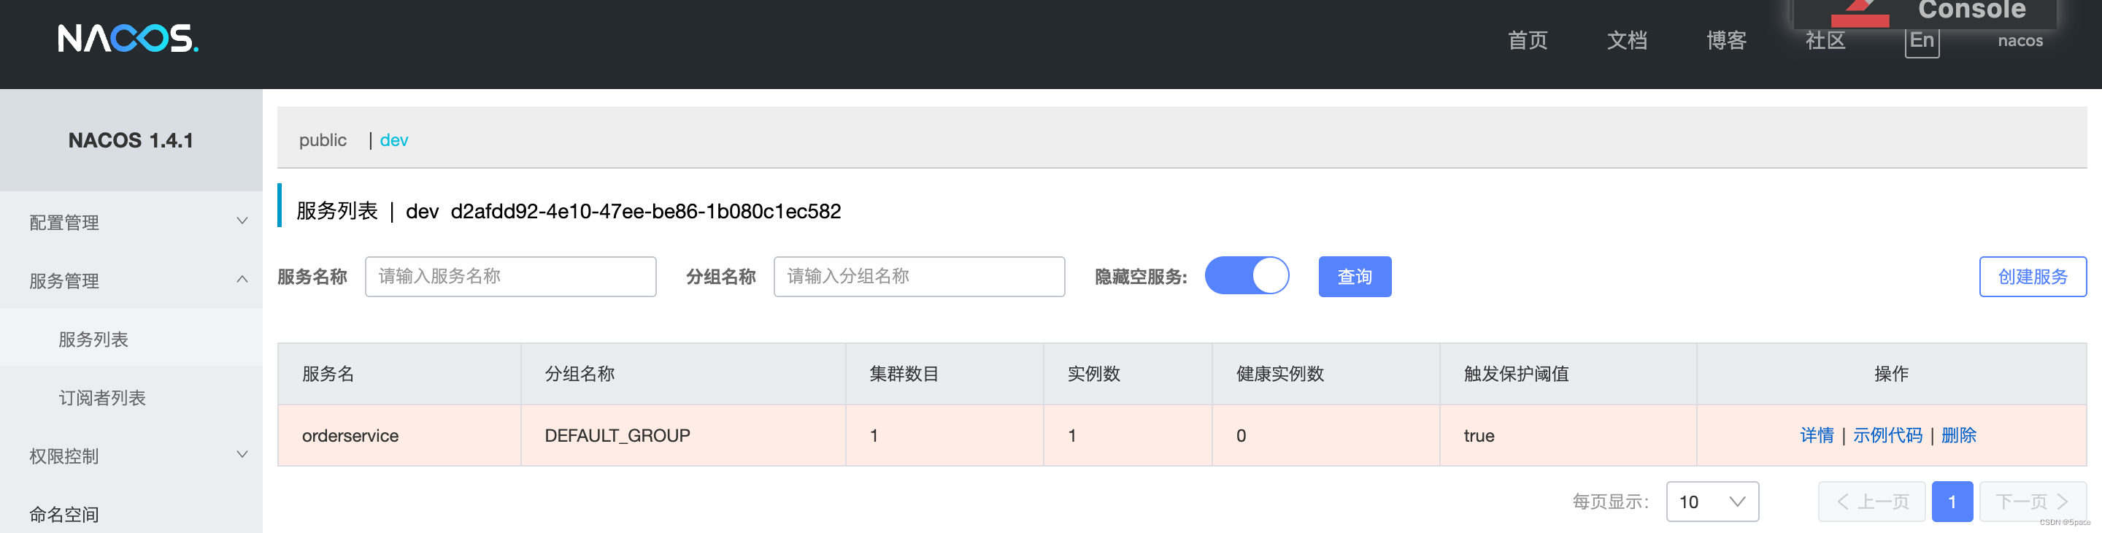Expand the 配置管理 menu chevron
The height and width of the screenshot is (533, 2102).
click(x=242, y=221)
